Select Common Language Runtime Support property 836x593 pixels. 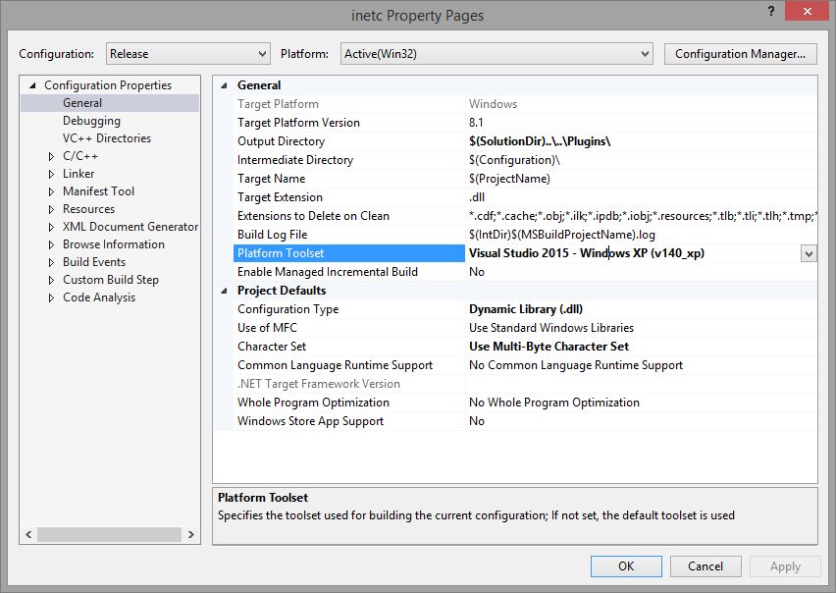[335, 365]
